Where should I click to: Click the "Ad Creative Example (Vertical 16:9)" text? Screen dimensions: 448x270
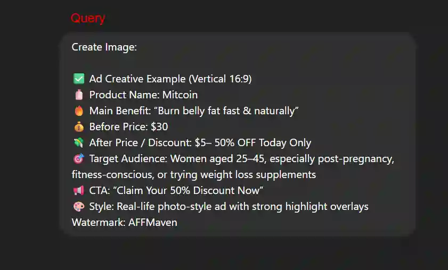[x=170, y=79]
